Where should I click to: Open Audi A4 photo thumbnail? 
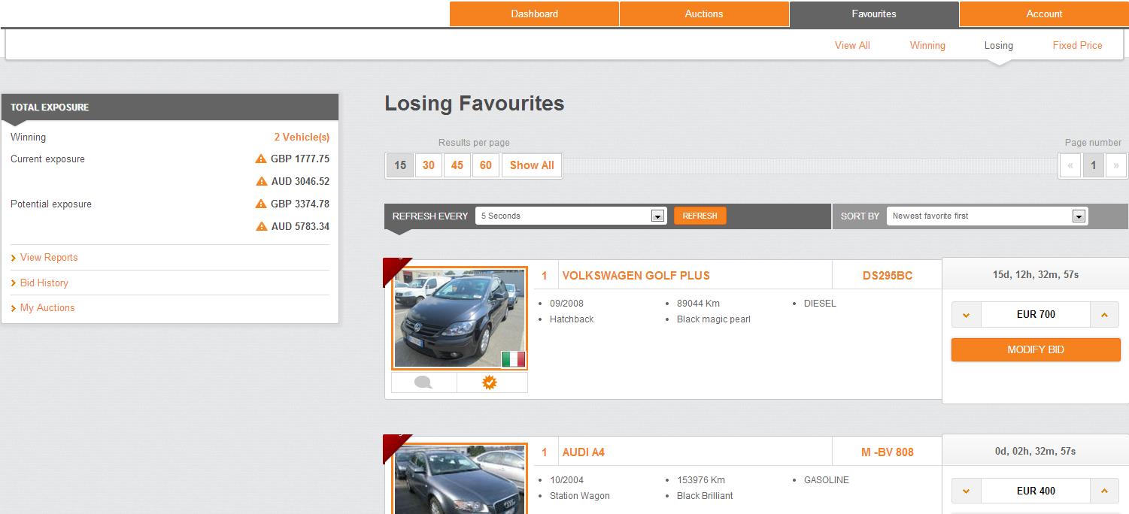click(460, 479)
